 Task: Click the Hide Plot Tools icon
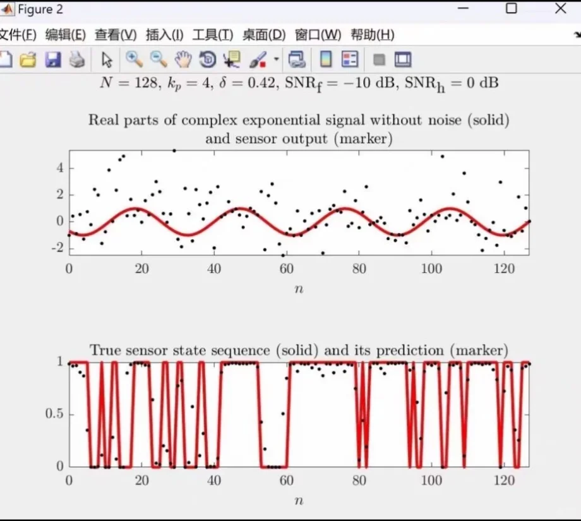379,59
